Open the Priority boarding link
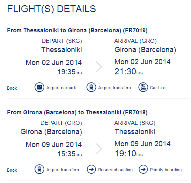 click(x=166, y=170)
